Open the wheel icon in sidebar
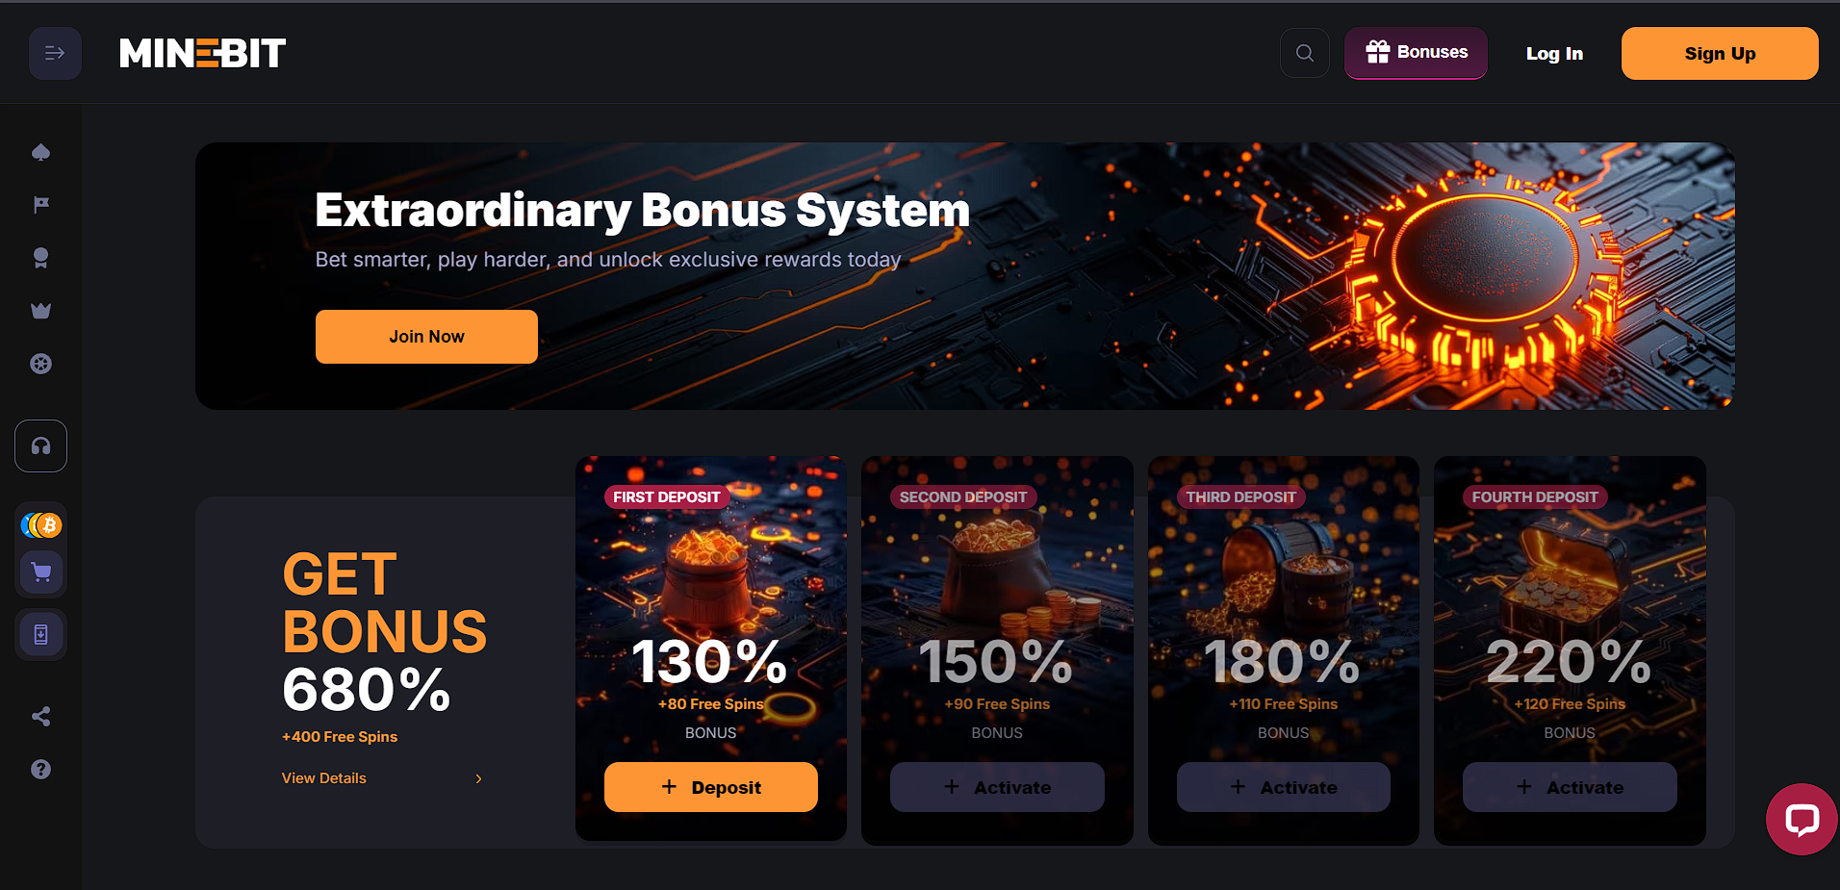Viewport: 1840px width, 890px height. coord(40,364)
